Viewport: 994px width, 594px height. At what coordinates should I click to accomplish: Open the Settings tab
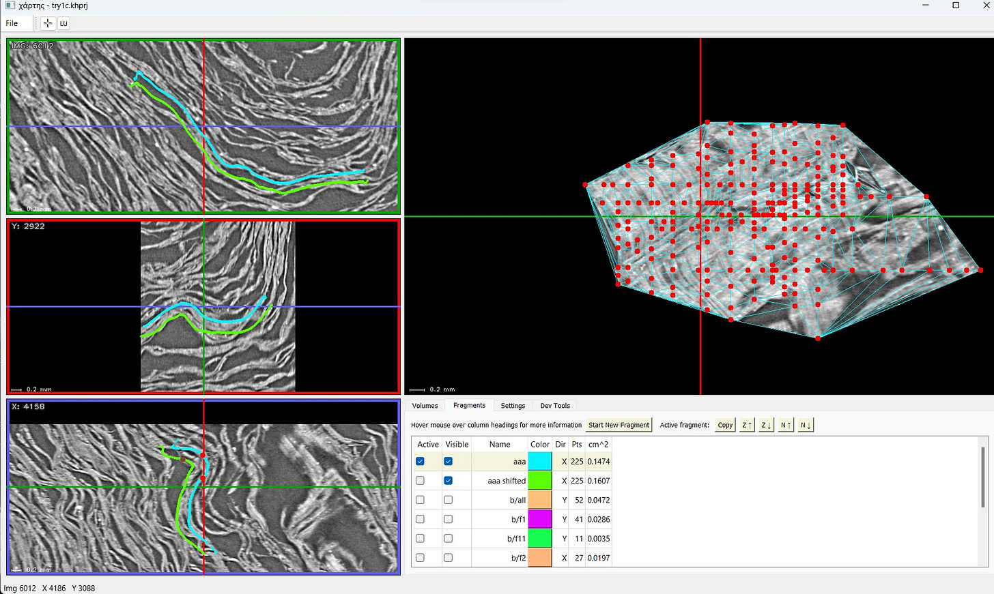[513, 406]
